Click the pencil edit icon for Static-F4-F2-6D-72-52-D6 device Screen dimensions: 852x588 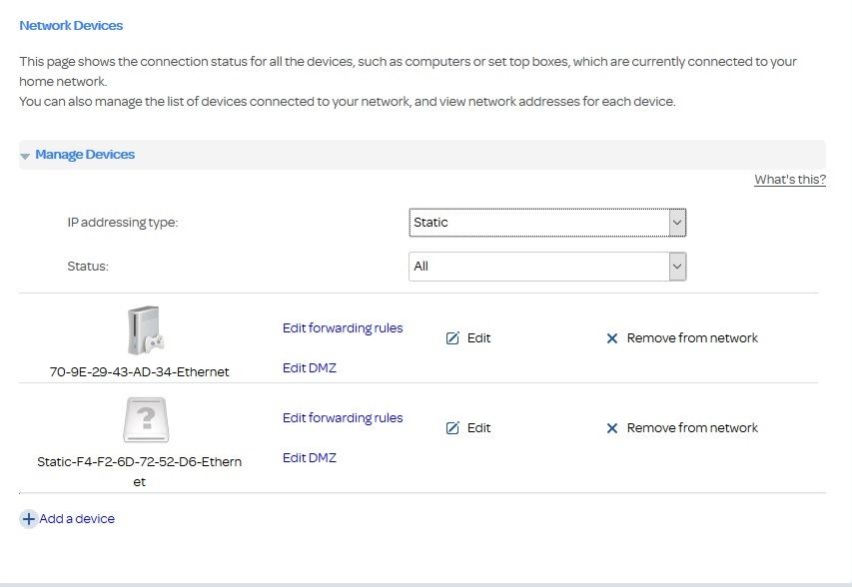tap(452, 428)
